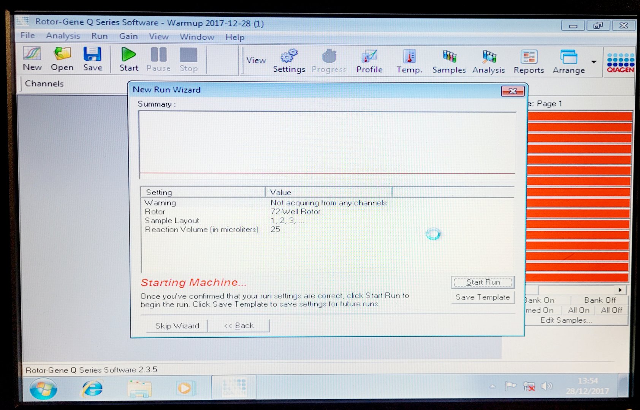Open the View menu
This screenshot has height=410, width=640.
(x=159, y=36)
